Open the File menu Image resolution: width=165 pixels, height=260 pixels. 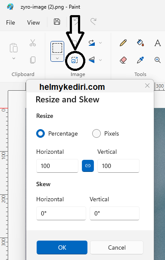(x=10, y=22)
